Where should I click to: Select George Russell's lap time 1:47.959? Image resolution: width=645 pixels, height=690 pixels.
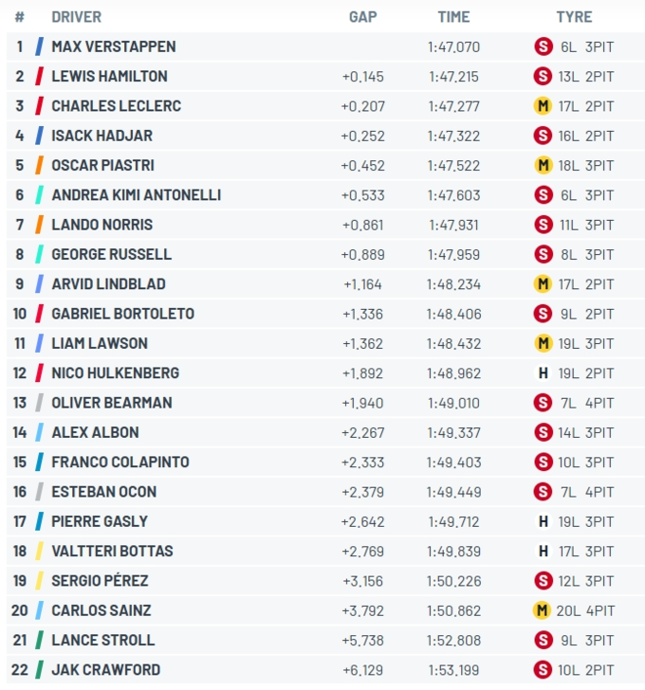[453, 254]
